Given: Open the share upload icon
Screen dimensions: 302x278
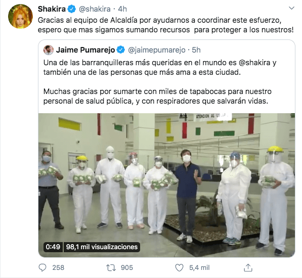Looking at the screenshot, I should point(248,267).
